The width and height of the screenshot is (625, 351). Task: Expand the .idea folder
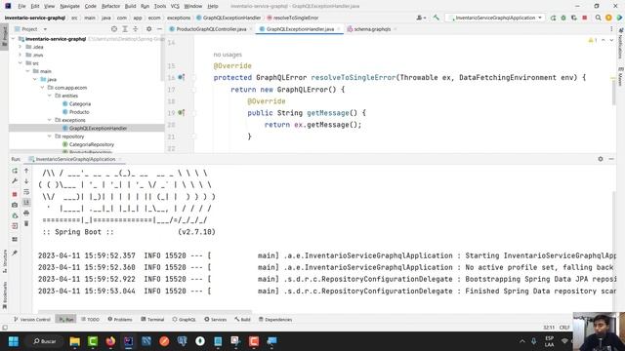pyautogui.click(x=20, y=47)
